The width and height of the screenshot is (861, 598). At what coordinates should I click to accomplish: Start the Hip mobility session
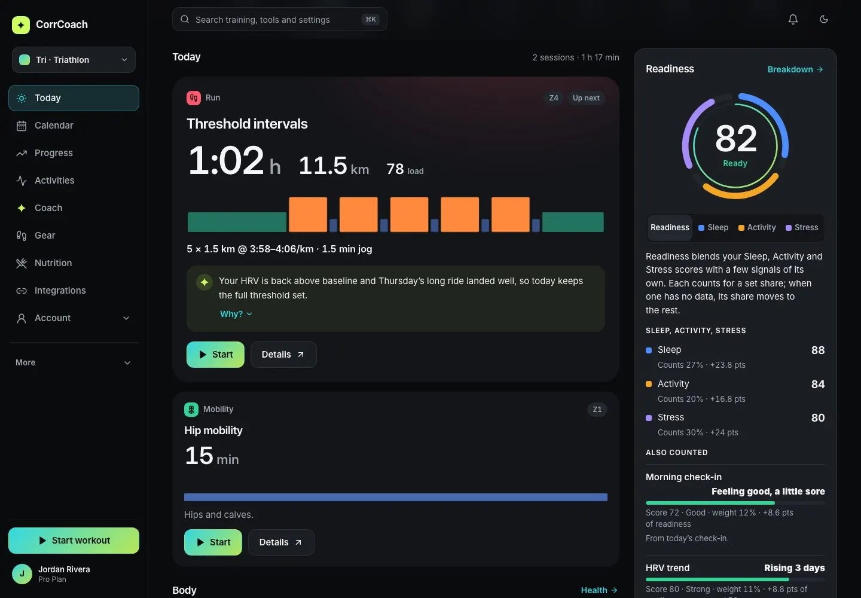click(213, 542)
